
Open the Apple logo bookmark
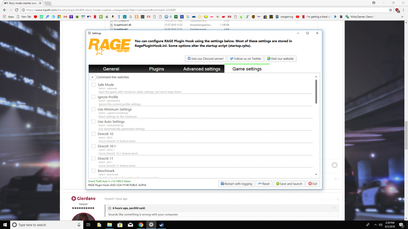click(106, 17)
